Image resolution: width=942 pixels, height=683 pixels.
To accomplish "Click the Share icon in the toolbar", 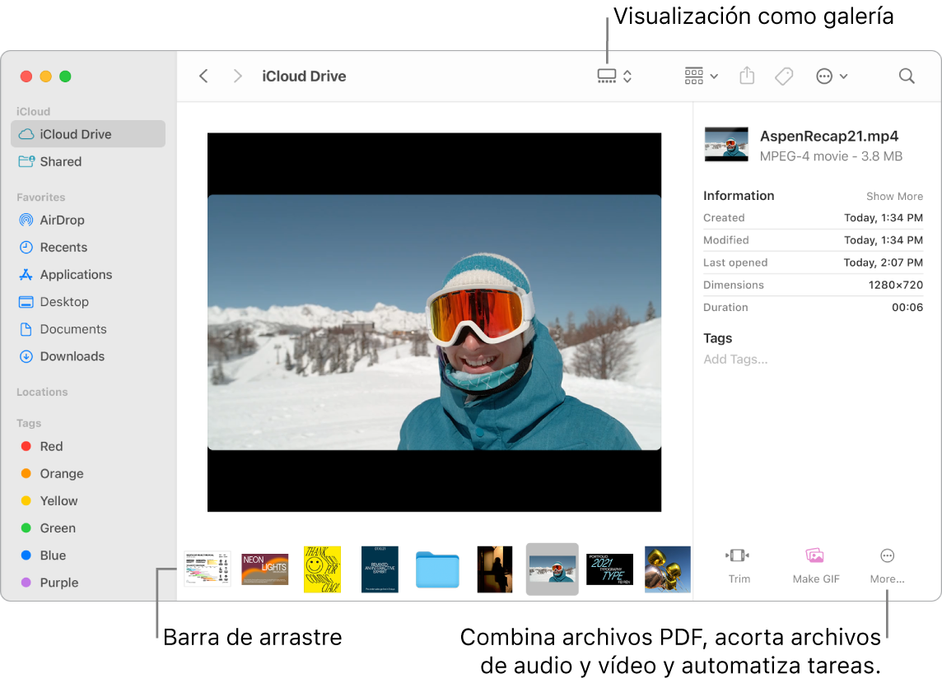I will (x=746, y=76).
